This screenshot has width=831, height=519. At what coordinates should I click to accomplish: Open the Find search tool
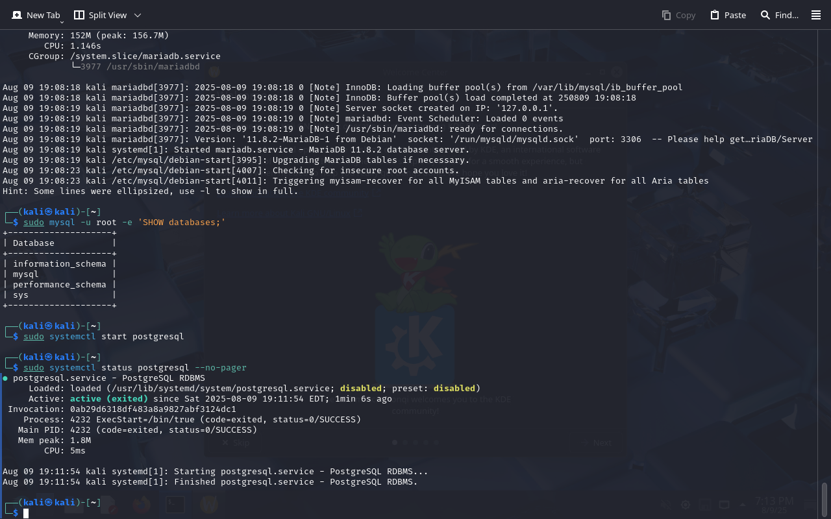[779, 15]
